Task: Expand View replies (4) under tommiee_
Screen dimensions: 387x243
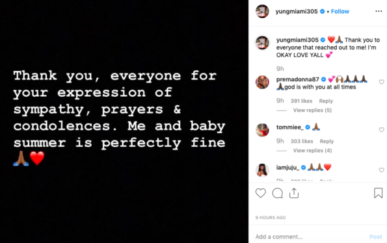Action: click(312, 150)
